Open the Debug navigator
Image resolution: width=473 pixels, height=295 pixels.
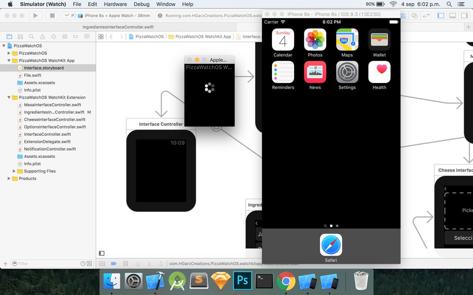(x=65, y=37)
